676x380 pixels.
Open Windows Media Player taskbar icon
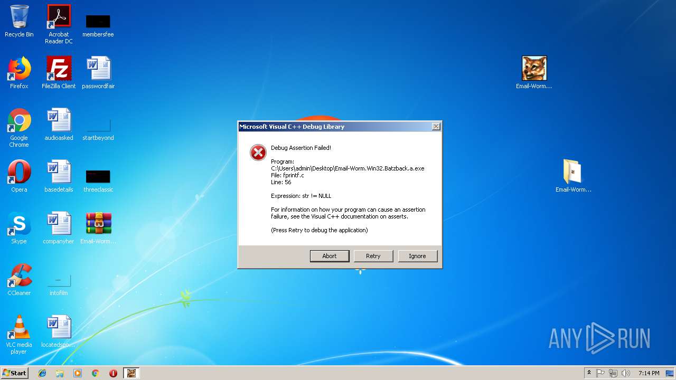[78, 373]
